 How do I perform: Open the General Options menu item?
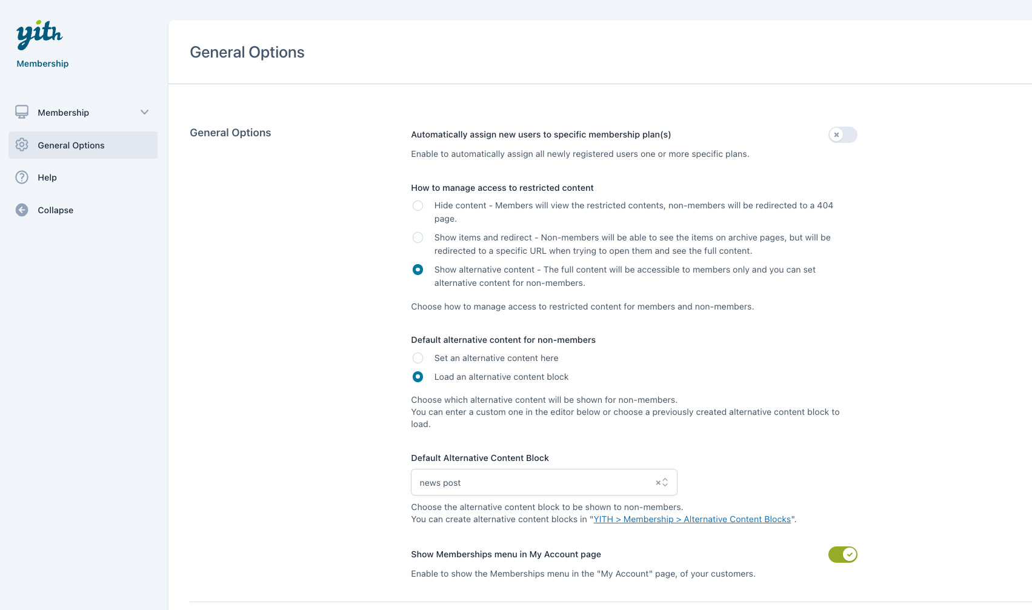pos(71,145)
